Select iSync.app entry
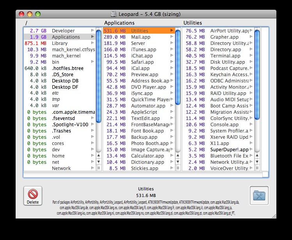The height and width of the screenshot is (240, 292). tap(139, 93)
